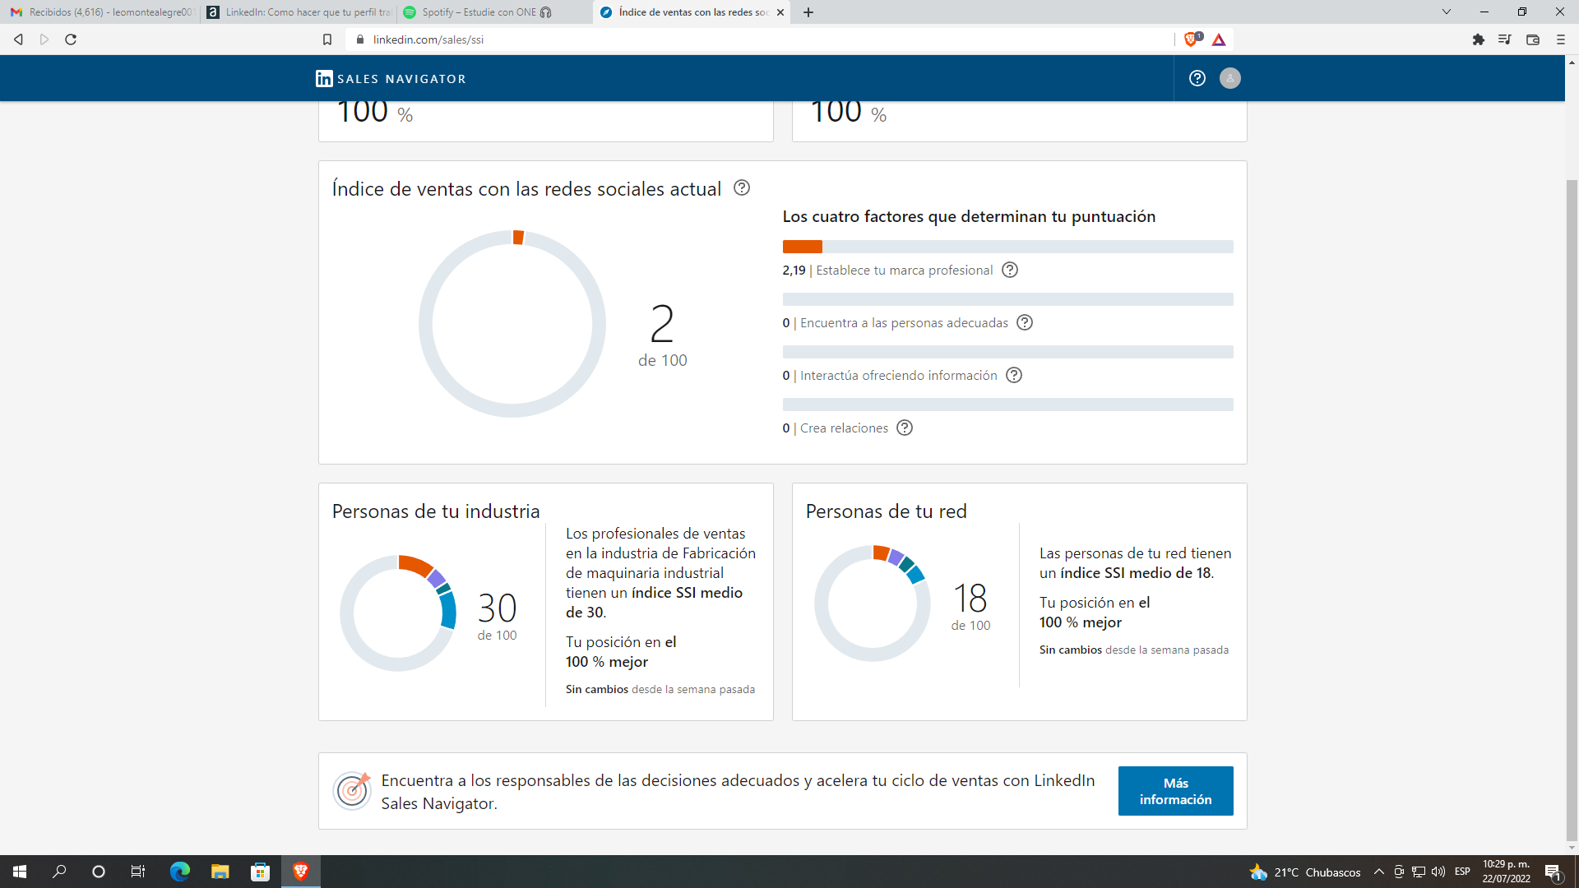Show hidden system tray icons
The width and height of the screenshot is (1579, 888).
pos(1379,872)
